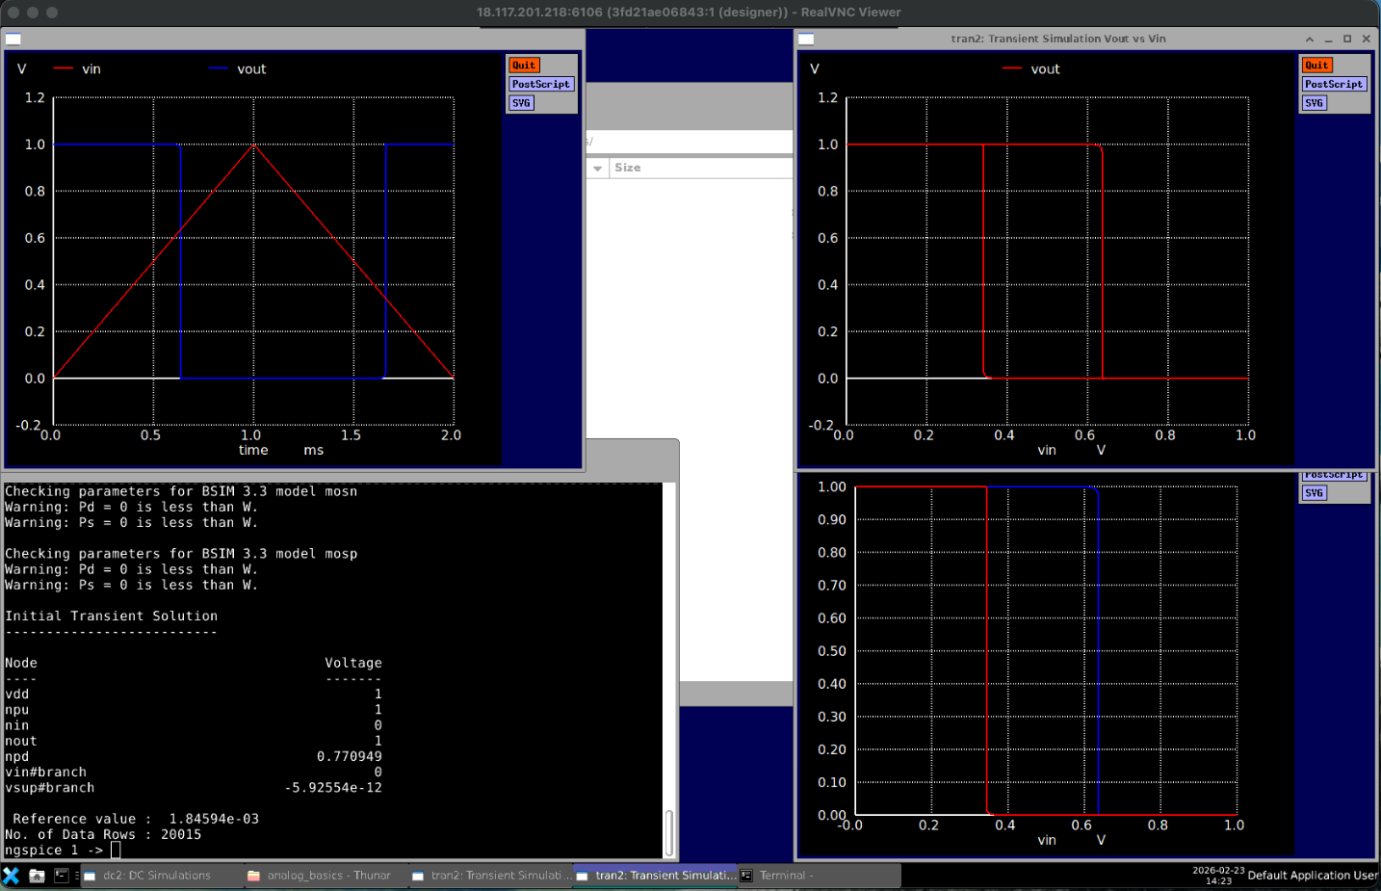Click the file manager home icon in taskbar

(x=37, y=876)
